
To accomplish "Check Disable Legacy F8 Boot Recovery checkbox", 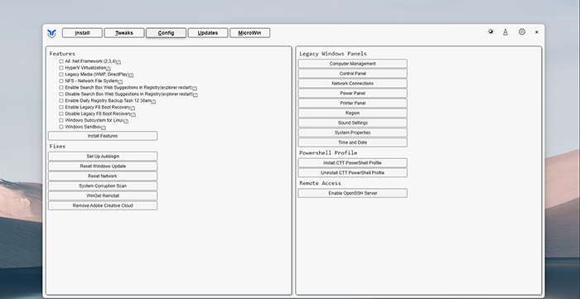I will (x=61, y=113).
